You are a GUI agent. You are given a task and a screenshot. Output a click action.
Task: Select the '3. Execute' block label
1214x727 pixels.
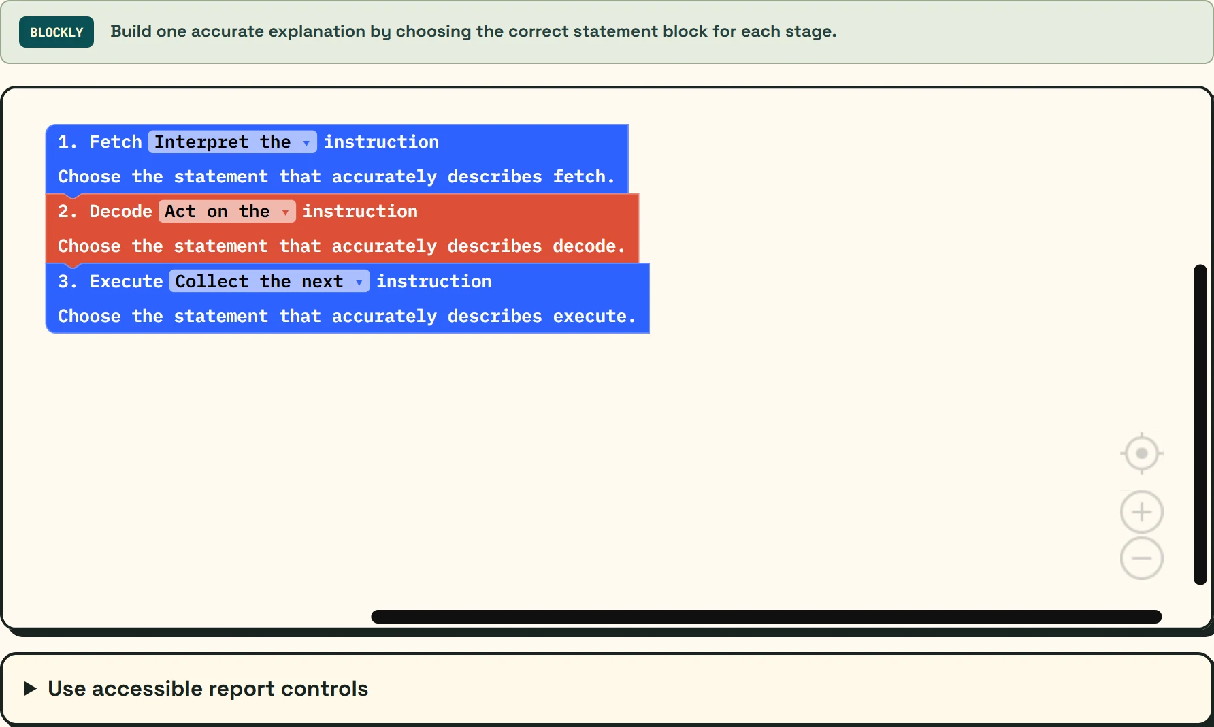[110, 281]
